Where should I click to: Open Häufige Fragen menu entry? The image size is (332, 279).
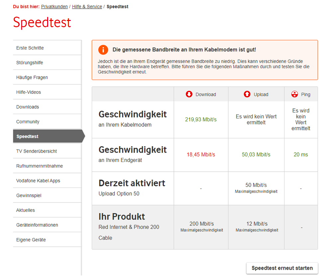pyautogui.click(x=32, y=77)
